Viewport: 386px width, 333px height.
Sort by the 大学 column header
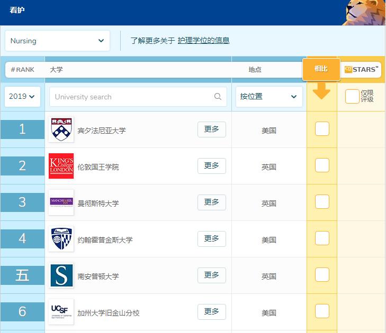(x=56, y=70)
